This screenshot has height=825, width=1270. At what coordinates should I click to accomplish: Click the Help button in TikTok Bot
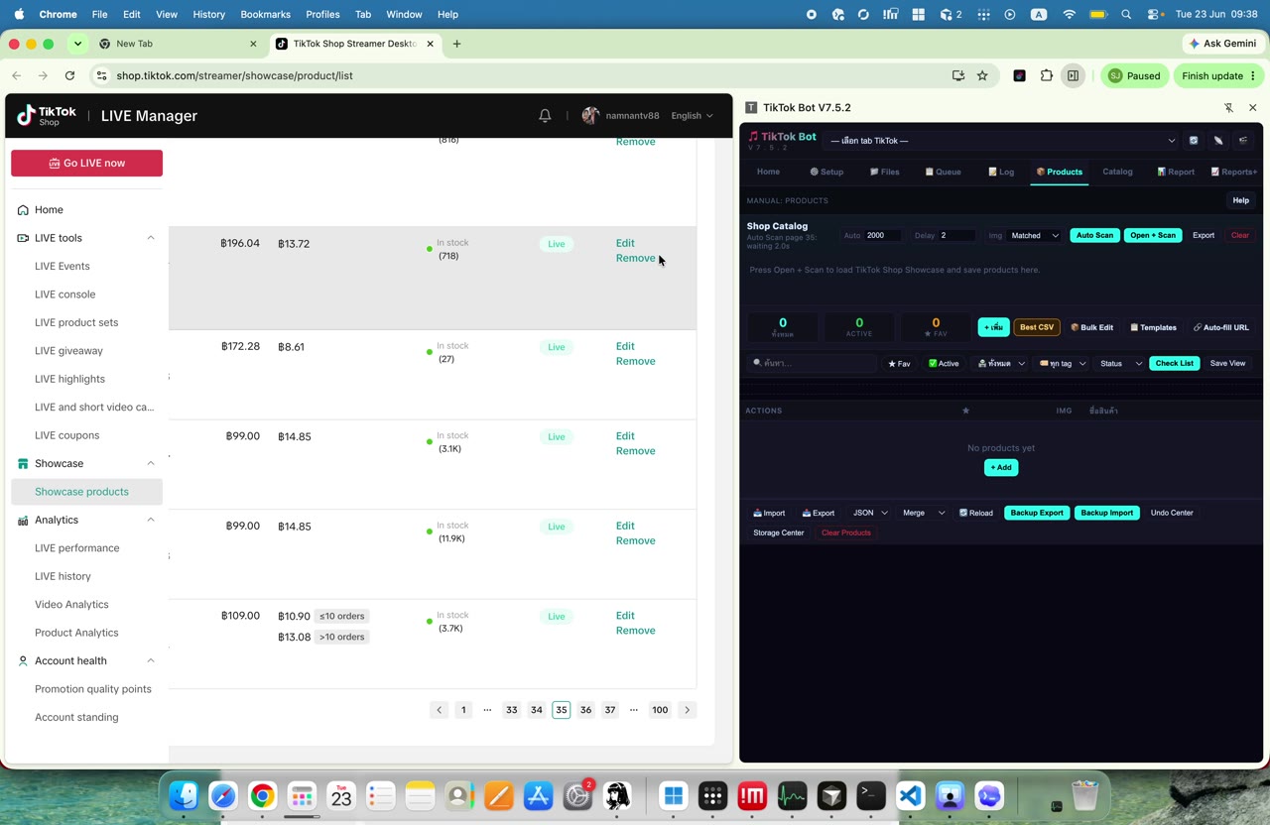(1240, 200)
